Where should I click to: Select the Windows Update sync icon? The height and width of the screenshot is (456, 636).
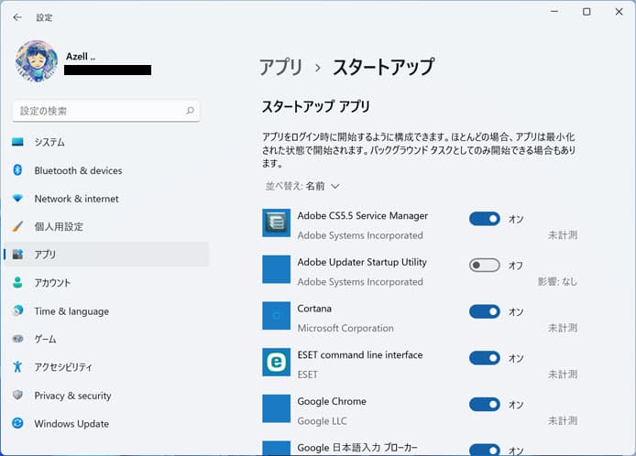click(x=17, y=423)
